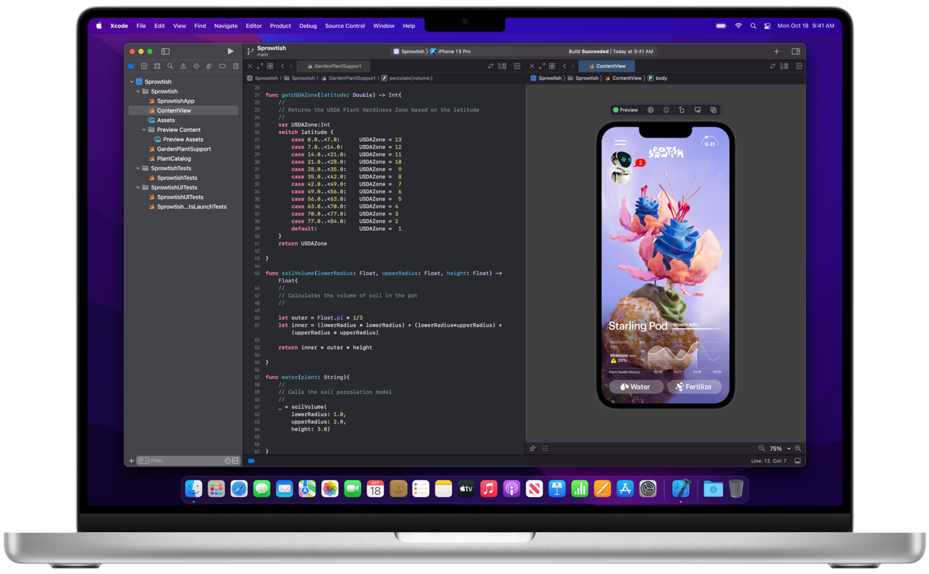Click the navigator Filter field

pyautogui.click(x=185, y=461)
